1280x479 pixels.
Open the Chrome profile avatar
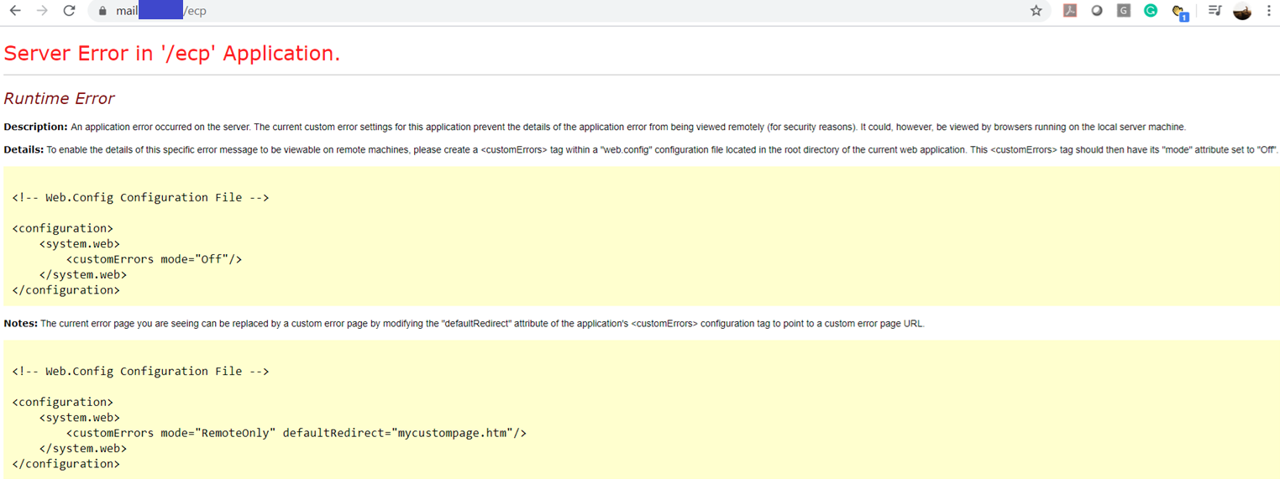point(1242,11)
